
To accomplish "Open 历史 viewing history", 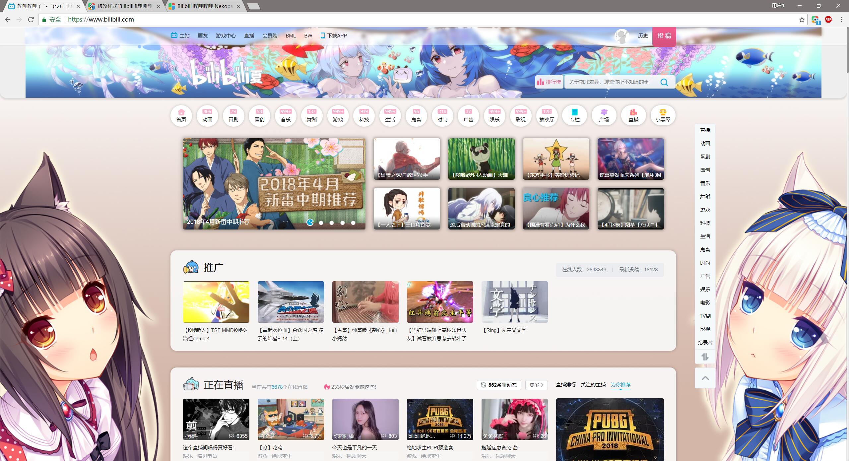I will (x=643, y=35).
